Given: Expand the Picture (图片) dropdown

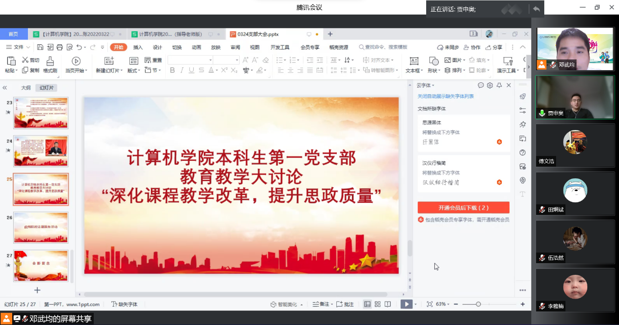Looking at the screenshot, I should (x=465, y=60).
